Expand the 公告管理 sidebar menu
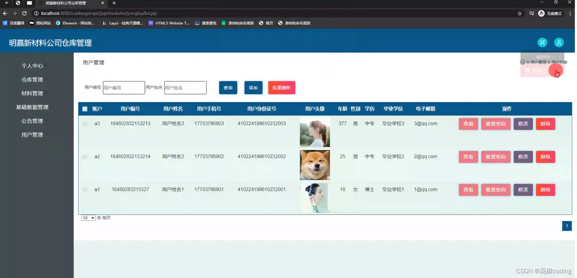This screenshot has height=278, width=577. point(32,121)
